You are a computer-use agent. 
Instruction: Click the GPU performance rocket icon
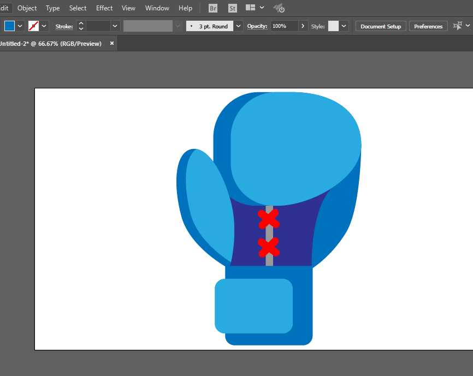pos(279,8)
